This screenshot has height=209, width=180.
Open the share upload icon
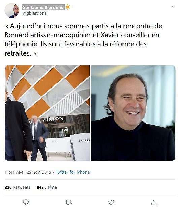154,202
